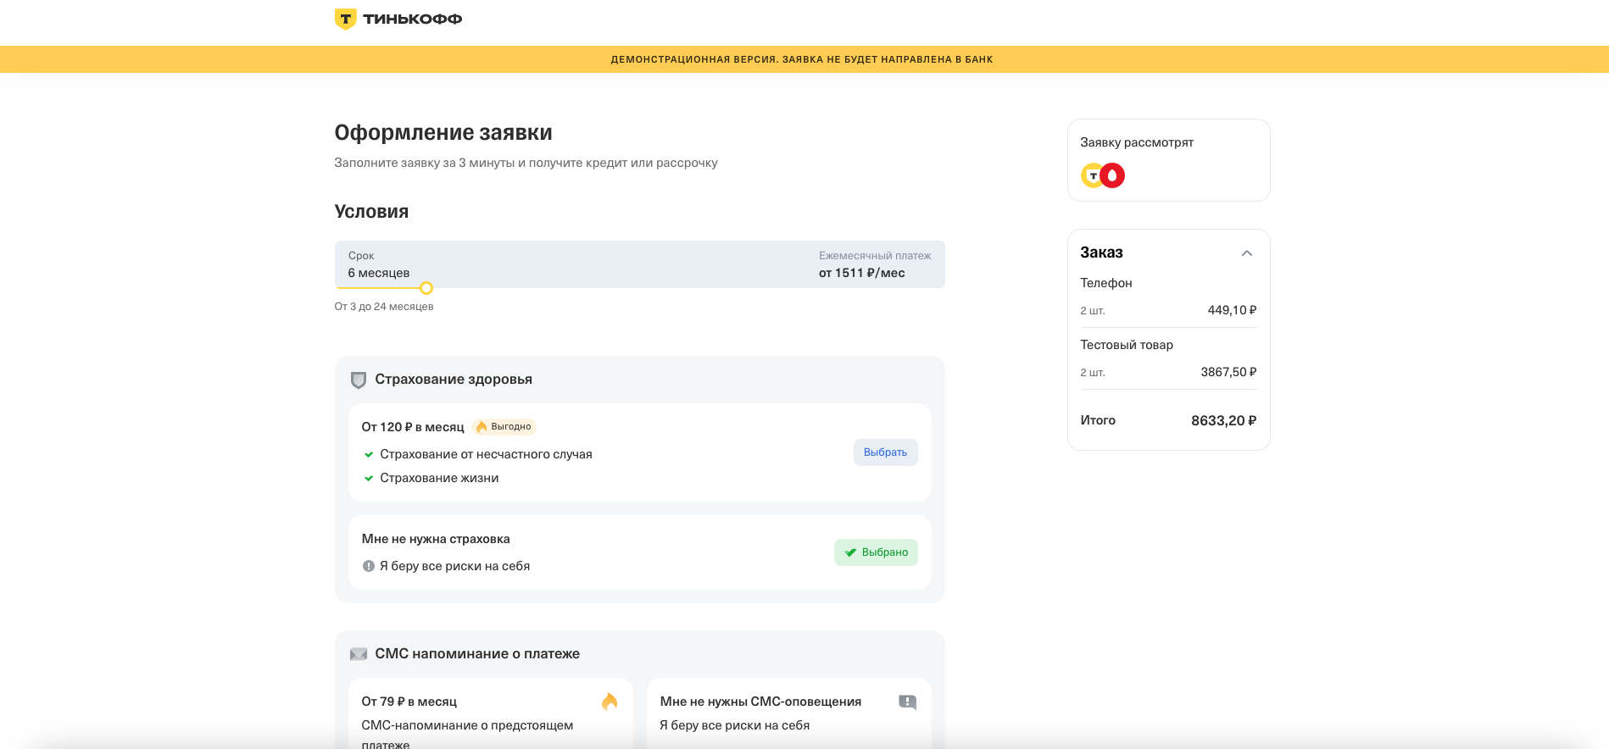This screenshot has height=749, width=1609.
Task: Click the 'Ежемесячный платеж' label
Action: click(875, 256)
